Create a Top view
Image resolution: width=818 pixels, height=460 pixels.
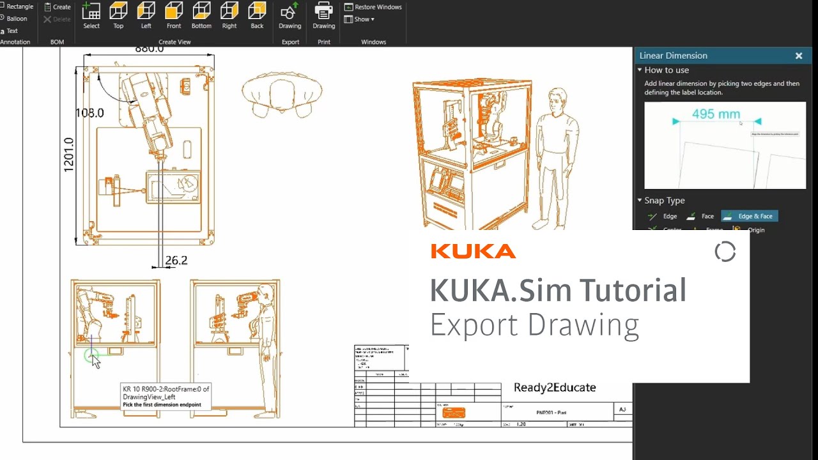(x=118, y=16)
